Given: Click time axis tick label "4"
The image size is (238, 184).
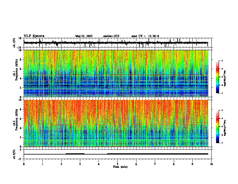Looking at the screenshot, I should click(99, 164).
